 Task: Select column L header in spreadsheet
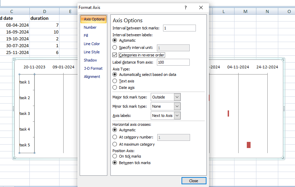click(224, 12)
